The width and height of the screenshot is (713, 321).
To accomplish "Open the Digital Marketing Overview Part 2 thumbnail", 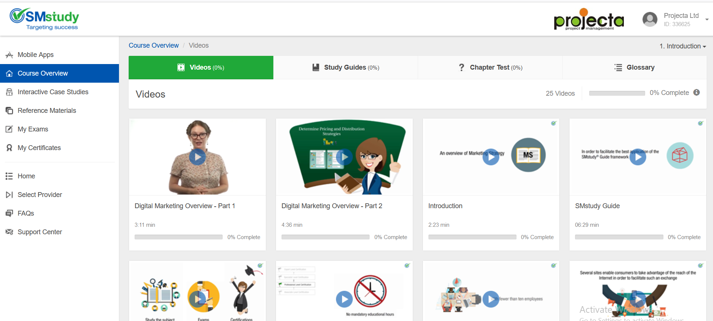I will point(344,157).
